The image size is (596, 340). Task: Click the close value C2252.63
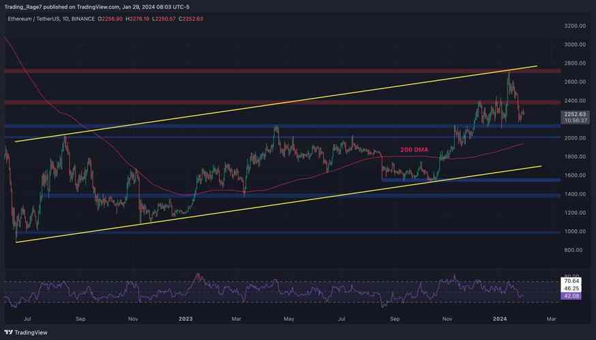click(x=191, y=18)
